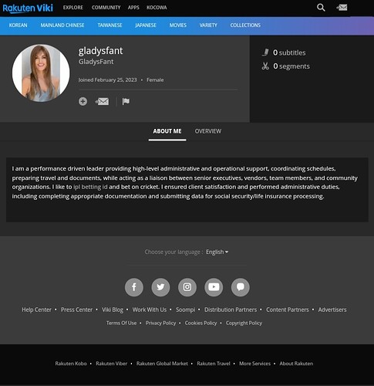Open the Work With Us link
This screenshot has width=374, height=386.
pyautogui.click(x=150, y=310)
